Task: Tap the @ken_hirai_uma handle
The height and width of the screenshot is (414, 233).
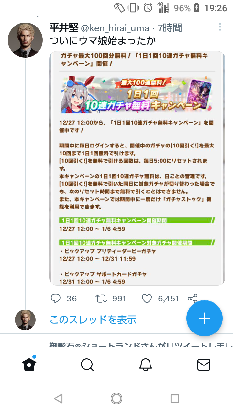Action: click(115, 28)
